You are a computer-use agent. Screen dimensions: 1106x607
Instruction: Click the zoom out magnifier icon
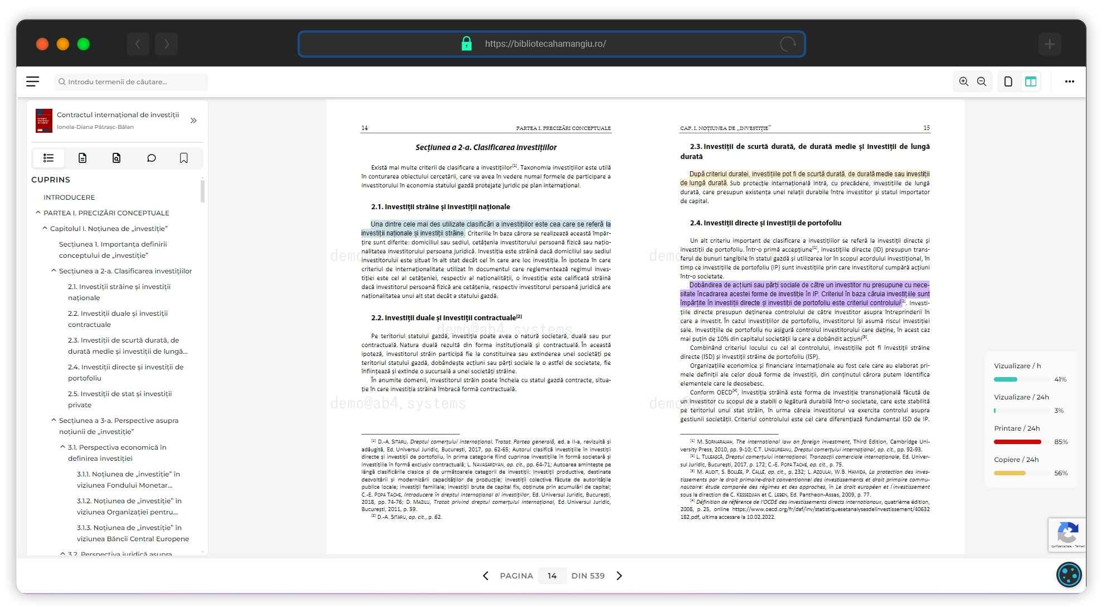click(982, 81)
